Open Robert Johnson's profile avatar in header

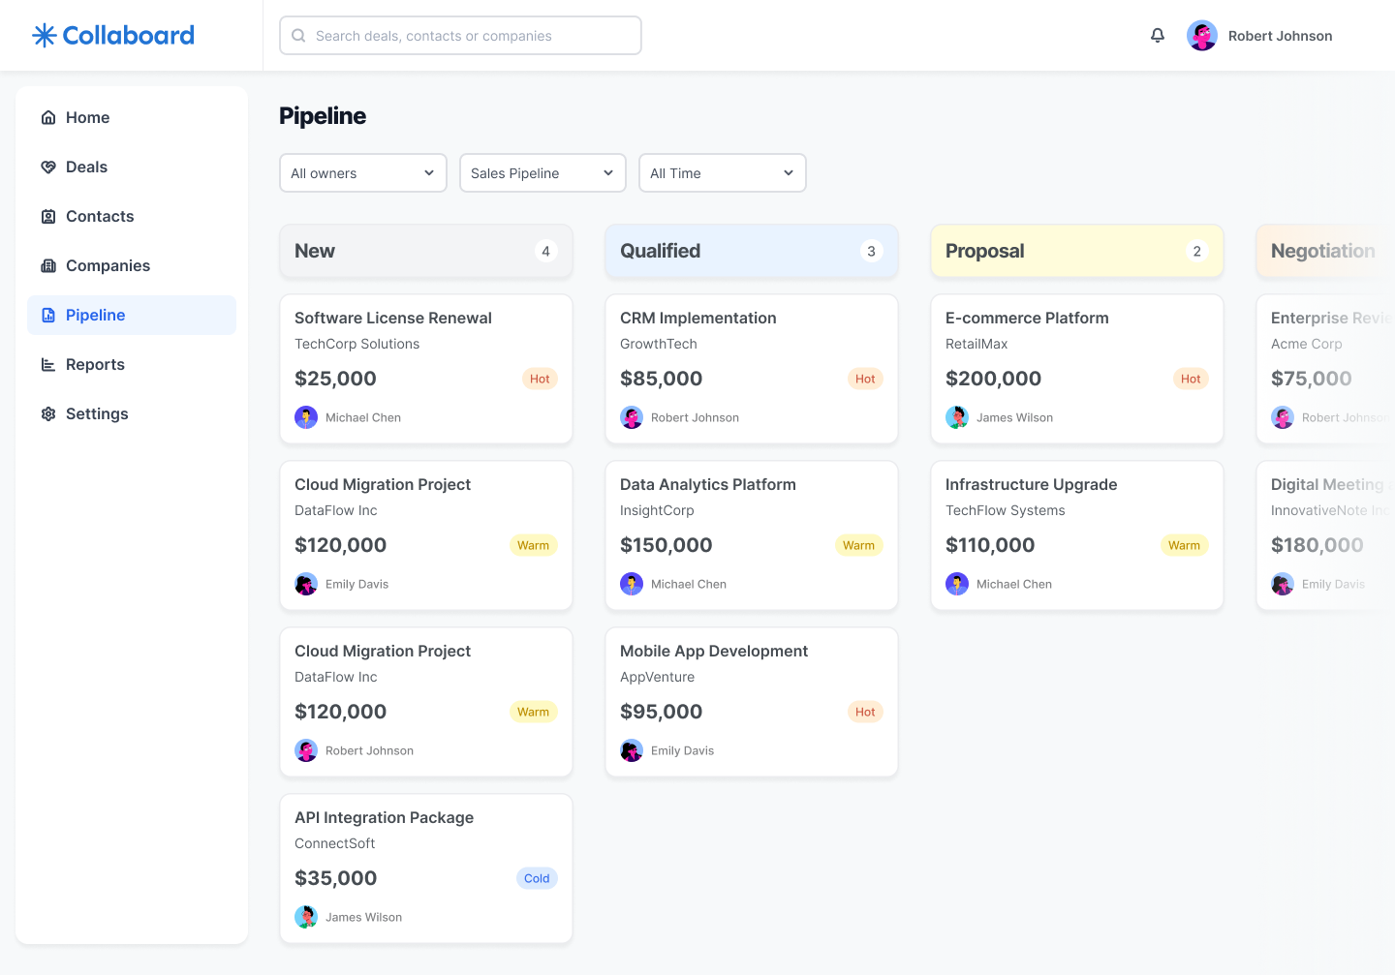point(1202,36)
